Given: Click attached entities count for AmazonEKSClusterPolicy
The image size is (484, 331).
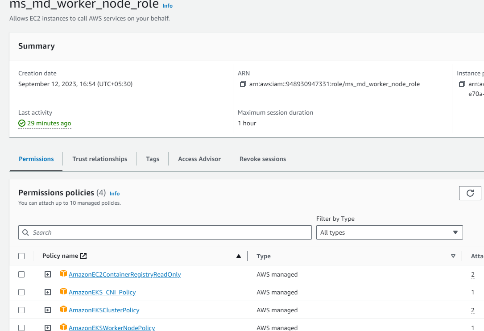Looking at the screenshot, I should (x=472, y=310).
